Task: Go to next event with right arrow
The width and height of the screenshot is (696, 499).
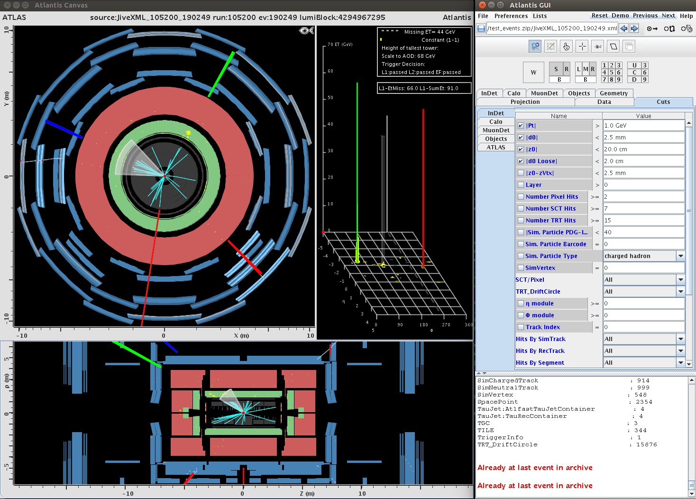Action: pos(634,28)
